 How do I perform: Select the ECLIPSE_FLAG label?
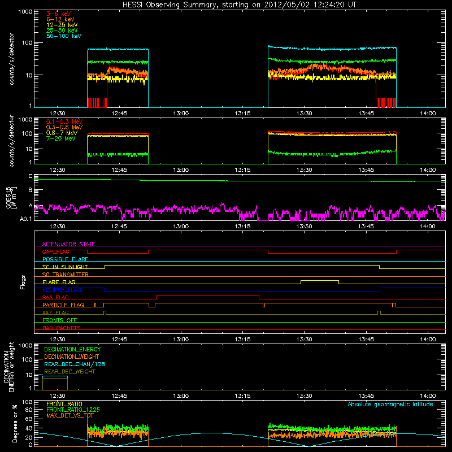point(62,290)
